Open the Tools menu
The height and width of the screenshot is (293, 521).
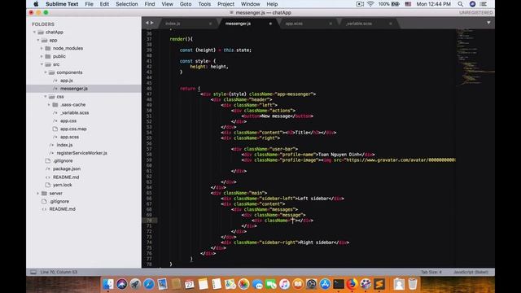click(204, 4)
